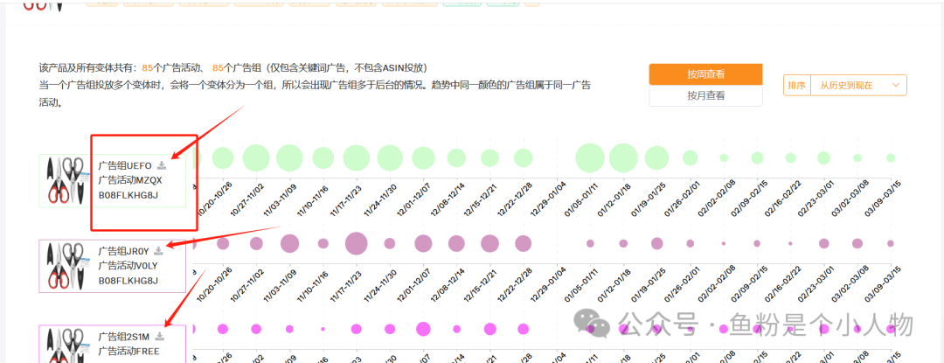Click UEFO green bubble for week 03/09-03/15
The height and width of the screenshot is (363, 944).
(891, 157)
